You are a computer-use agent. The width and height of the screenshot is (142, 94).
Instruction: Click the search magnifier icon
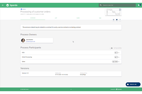tap(101, 5)
